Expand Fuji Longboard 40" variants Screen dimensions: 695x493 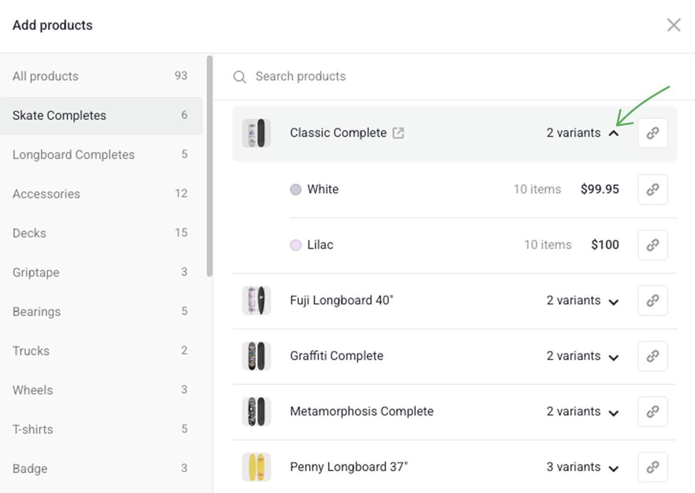tap(614, 302)
